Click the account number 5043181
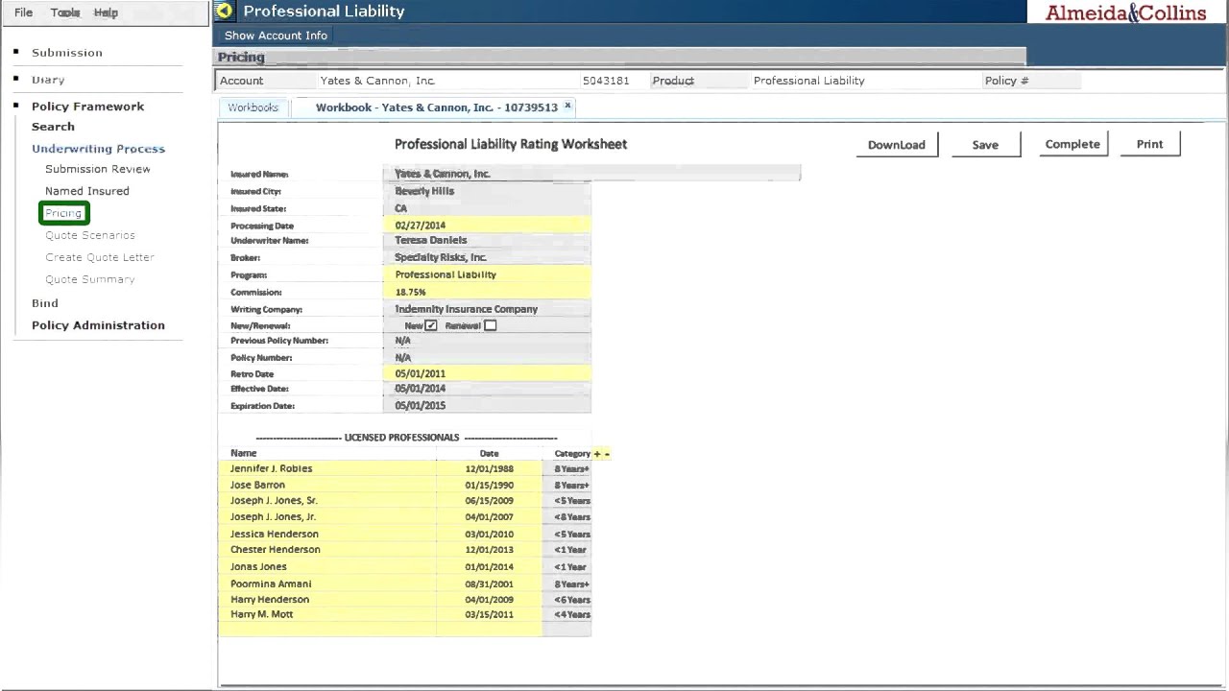 [x=606, y=81]
